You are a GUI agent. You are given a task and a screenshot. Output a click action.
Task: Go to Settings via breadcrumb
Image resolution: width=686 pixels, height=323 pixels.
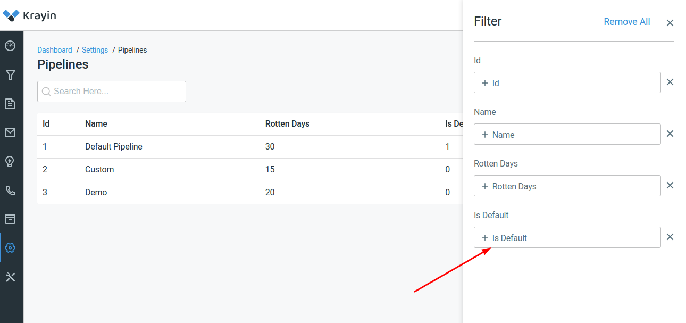click(95, 49)
